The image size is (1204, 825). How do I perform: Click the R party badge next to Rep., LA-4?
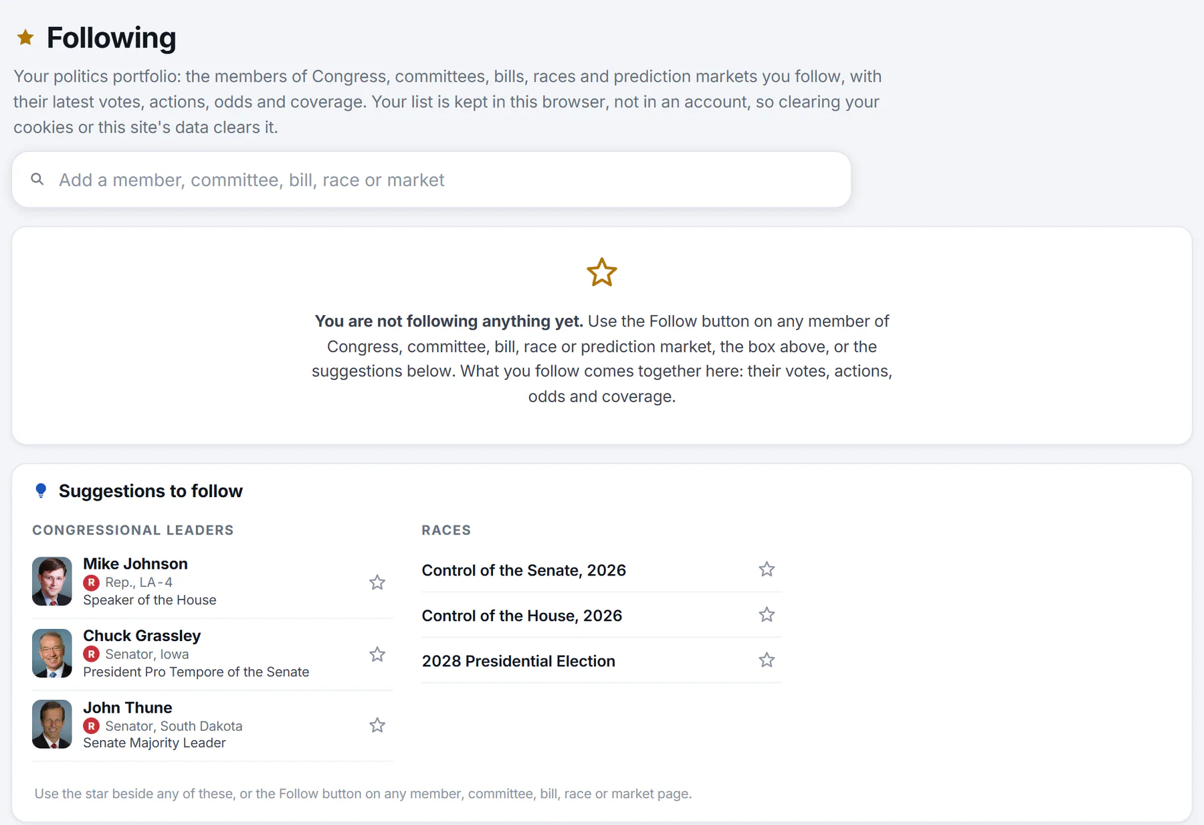(92, 583)
